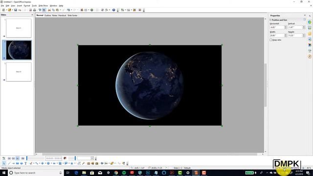Select the Arrow line tool
Viewport: 313px width, 176px height.
(13, 163)
